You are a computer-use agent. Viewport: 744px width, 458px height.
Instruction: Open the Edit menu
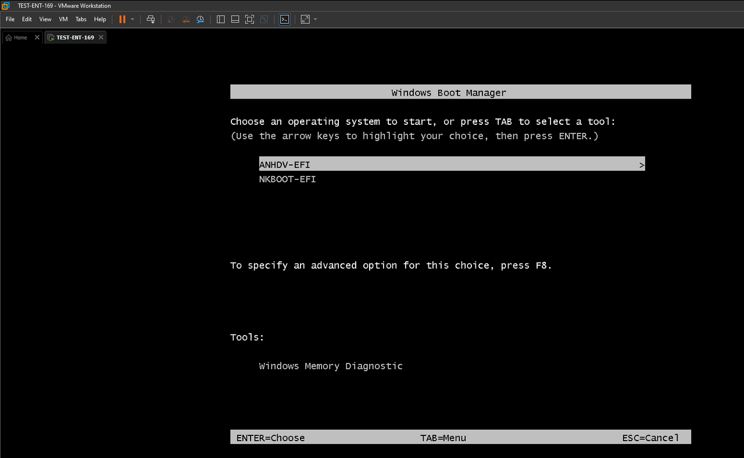click(x=27, y=19)
